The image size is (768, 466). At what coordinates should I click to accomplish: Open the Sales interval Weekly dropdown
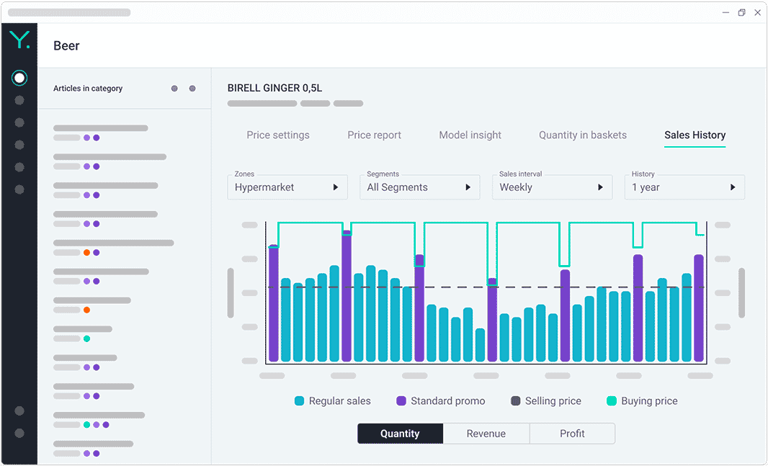pyautogui.click(x=552, y=187)
